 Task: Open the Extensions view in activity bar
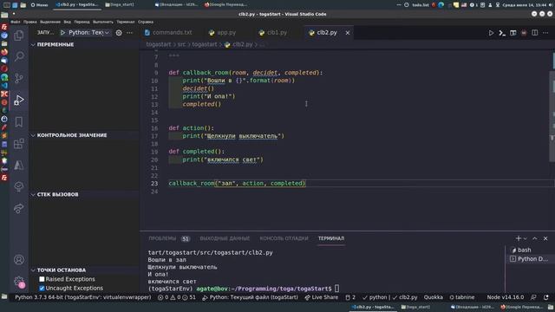point(19,144)
